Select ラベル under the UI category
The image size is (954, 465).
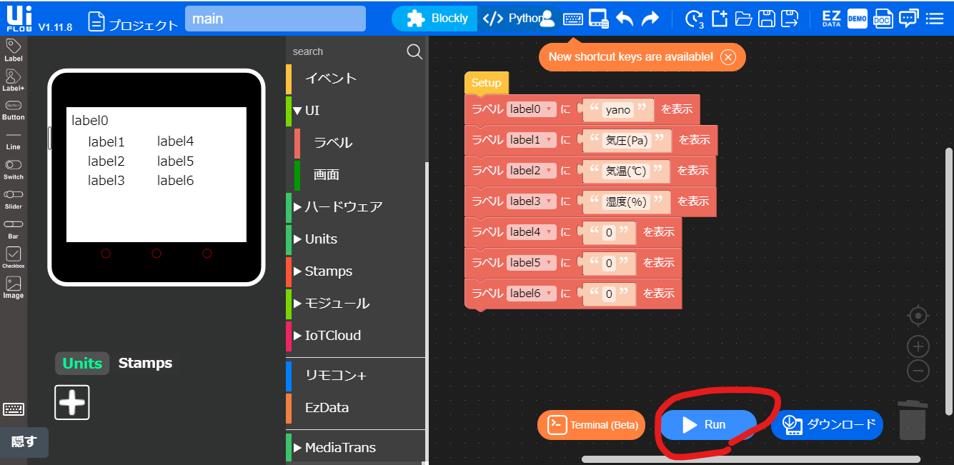point(334,142)
